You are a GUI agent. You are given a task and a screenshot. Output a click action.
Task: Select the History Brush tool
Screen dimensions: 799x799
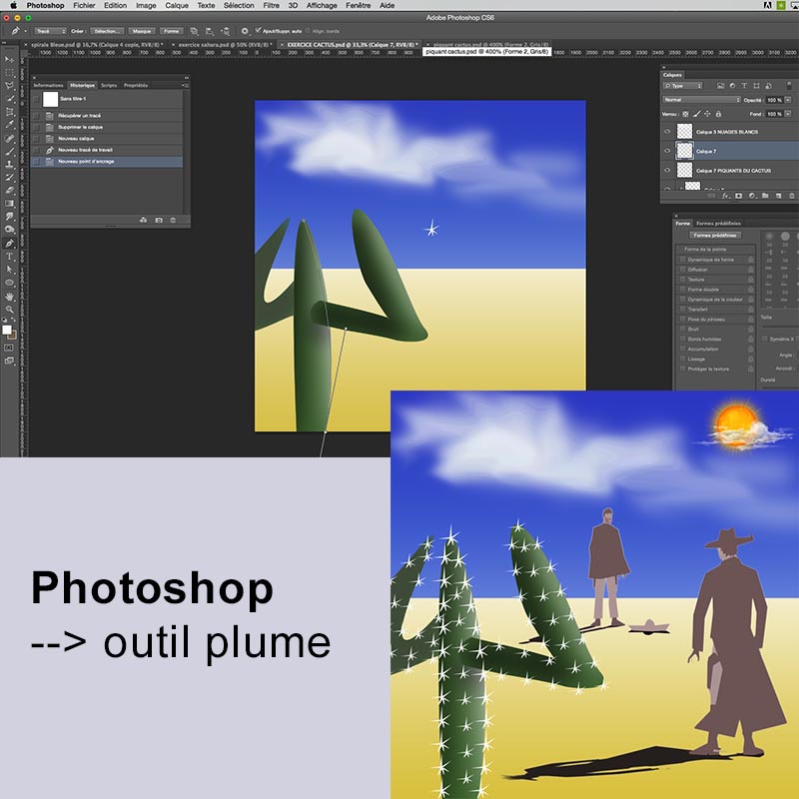click(9, 178)
